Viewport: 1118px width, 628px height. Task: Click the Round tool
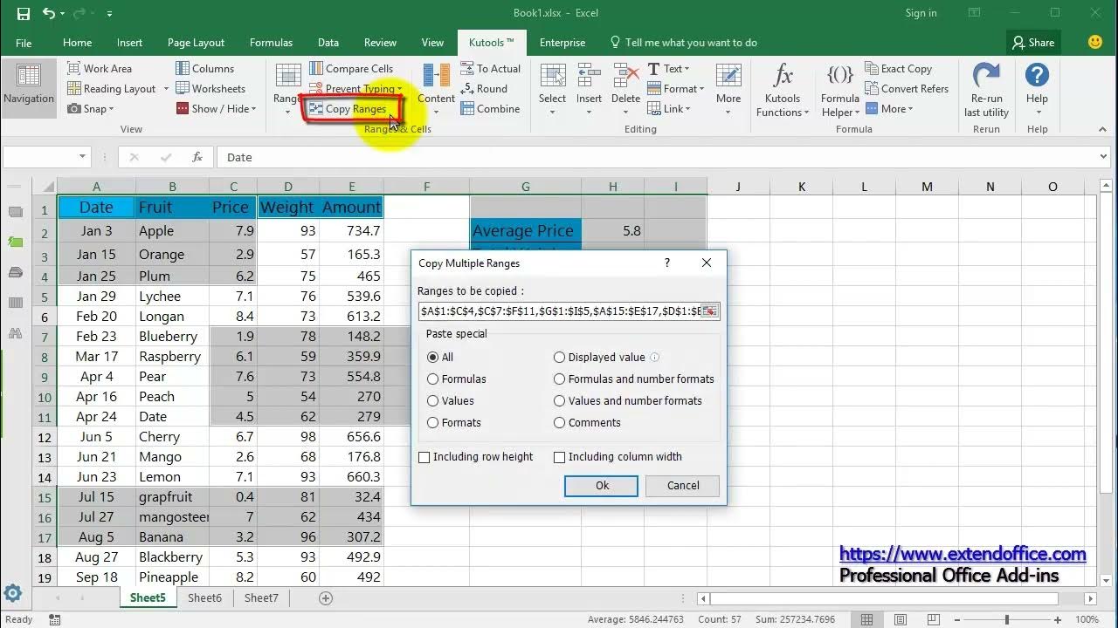click(x=483, y=88)
